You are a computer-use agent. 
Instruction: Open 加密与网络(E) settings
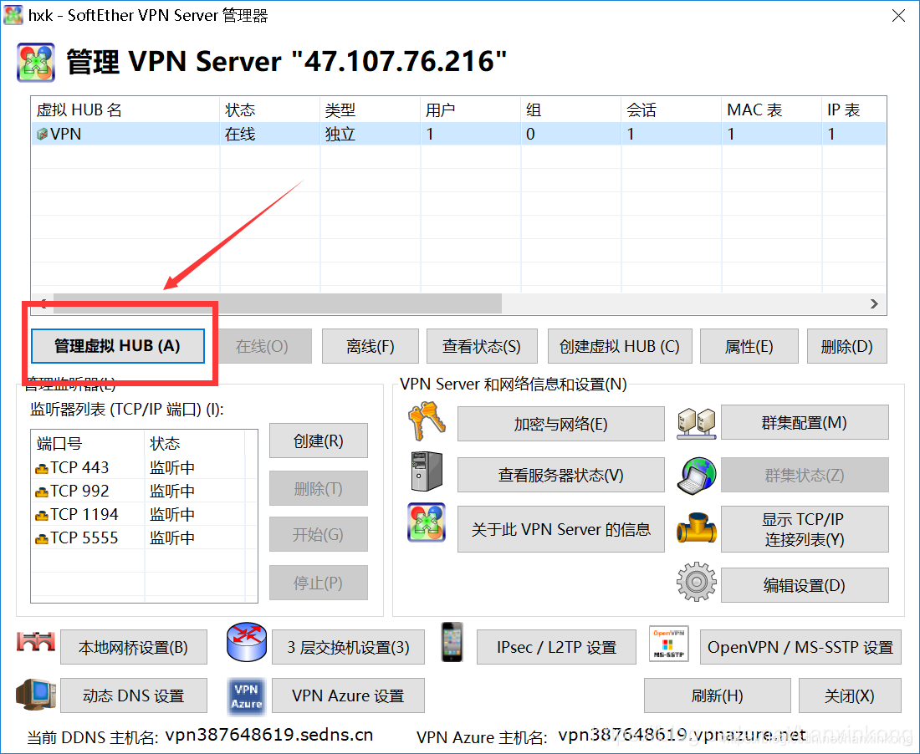(561, 423)
